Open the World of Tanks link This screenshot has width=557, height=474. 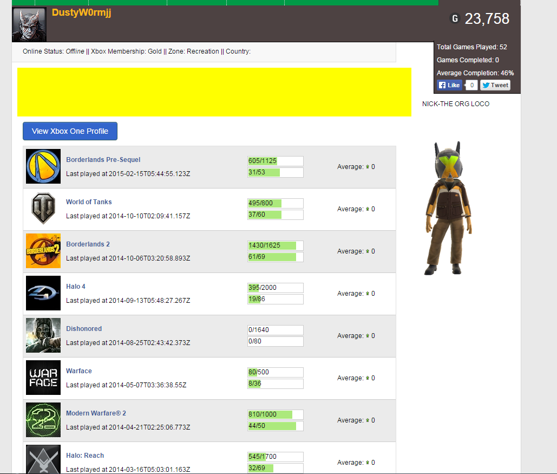89,202
